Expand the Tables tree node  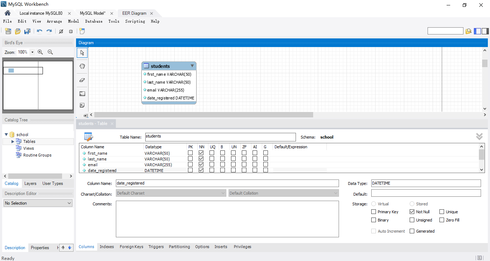click(x=13, y=141)
